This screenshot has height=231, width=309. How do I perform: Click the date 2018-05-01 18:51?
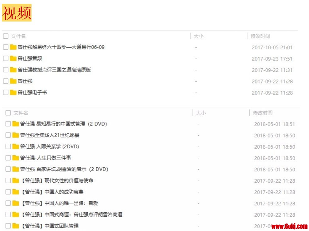tap(275, 124)
